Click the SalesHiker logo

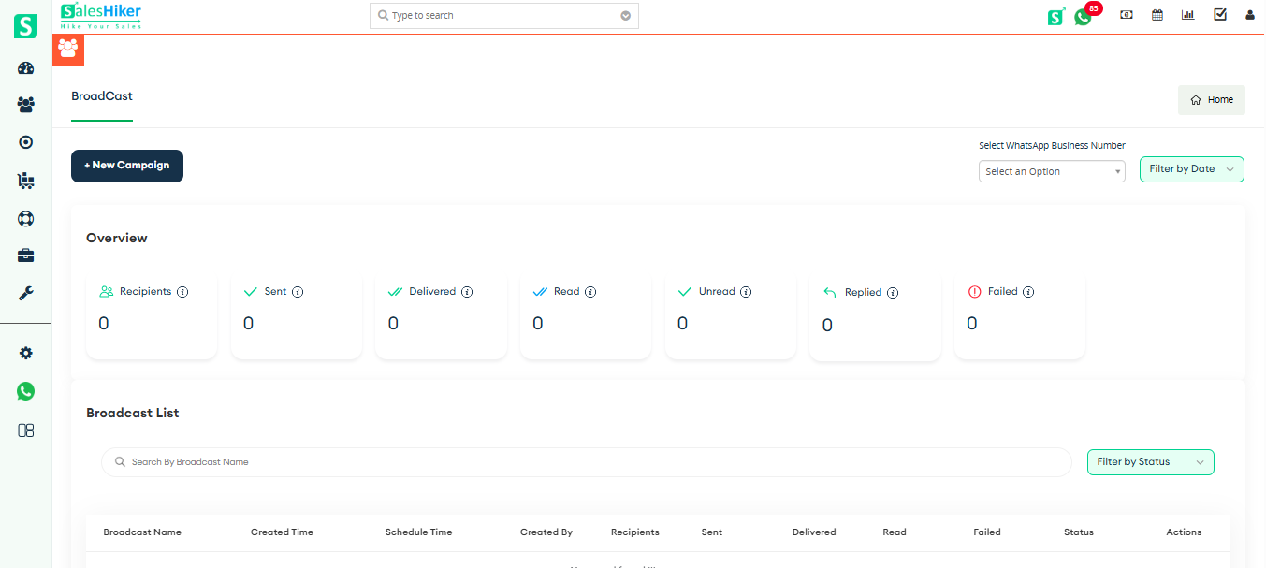point(100,16)
